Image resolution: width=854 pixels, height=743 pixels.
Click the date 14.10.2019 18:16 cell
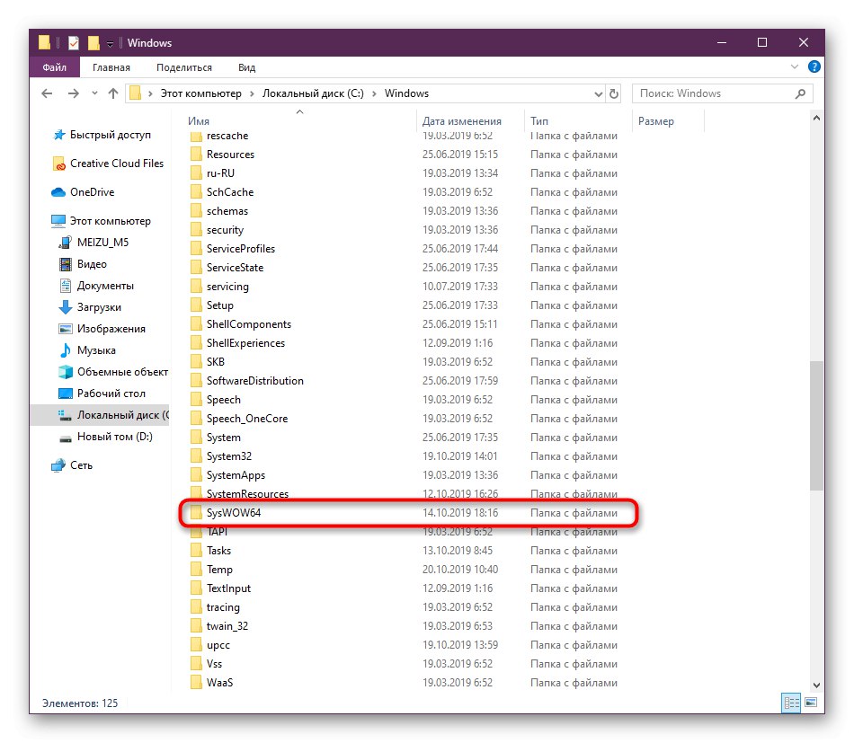(x=460, y=513)
